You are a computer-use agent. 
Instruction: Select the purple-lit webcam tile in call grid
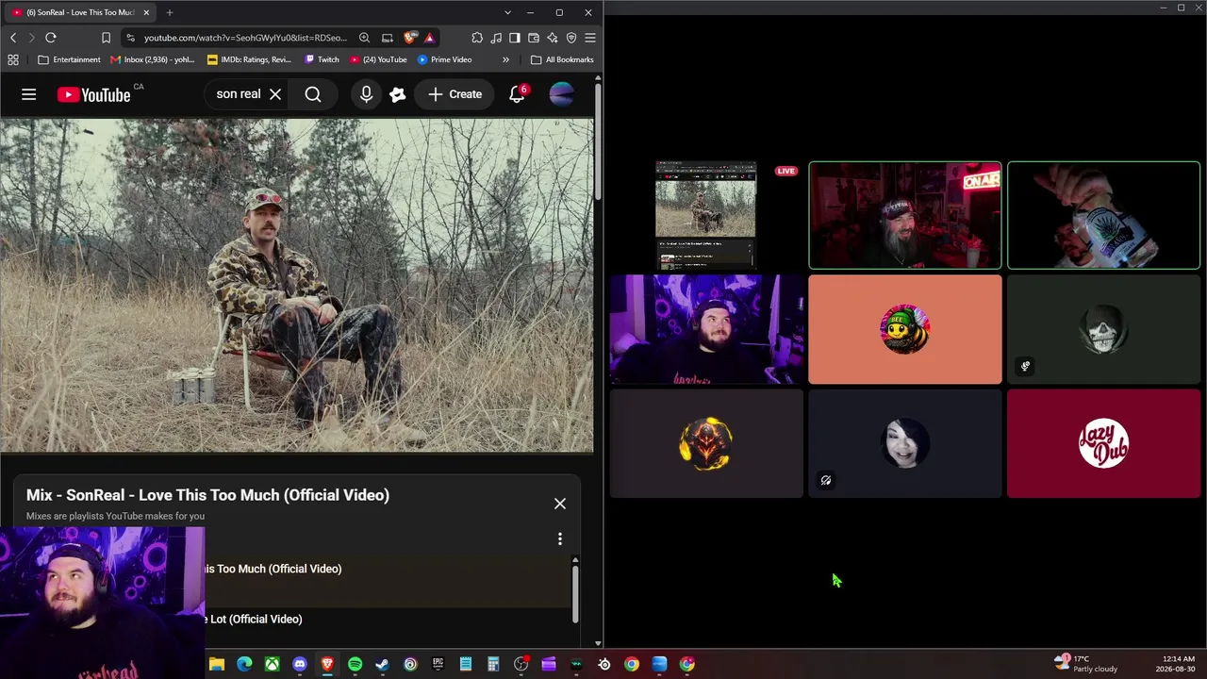pos(706,330)
